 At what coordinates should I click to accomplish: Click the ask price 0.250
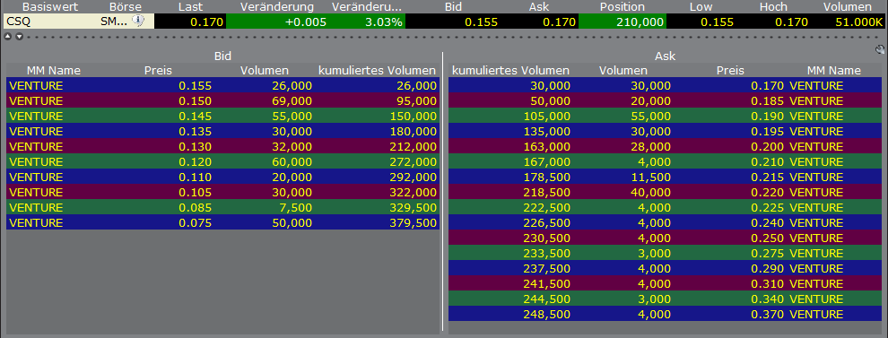(768, 238)
